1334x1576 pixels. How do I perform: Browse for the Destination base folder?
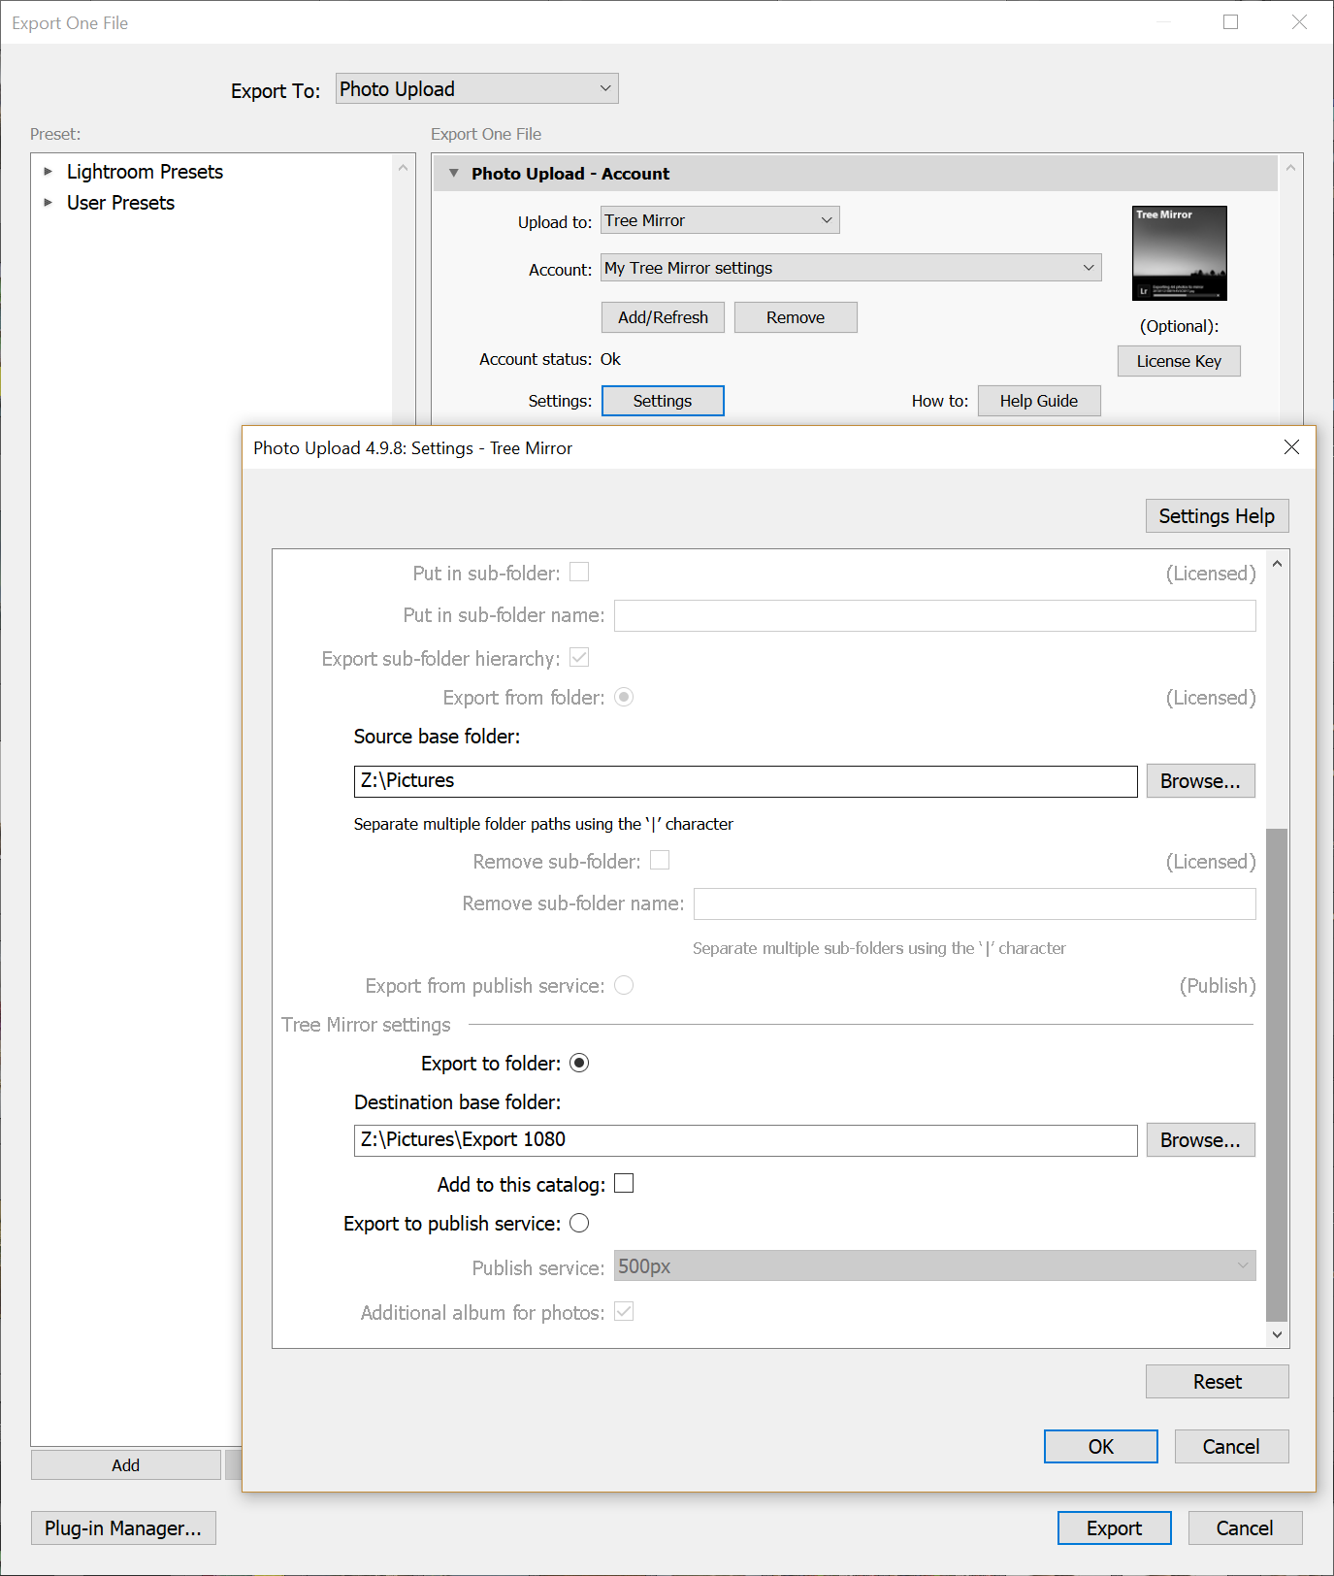point(1200,1140)
